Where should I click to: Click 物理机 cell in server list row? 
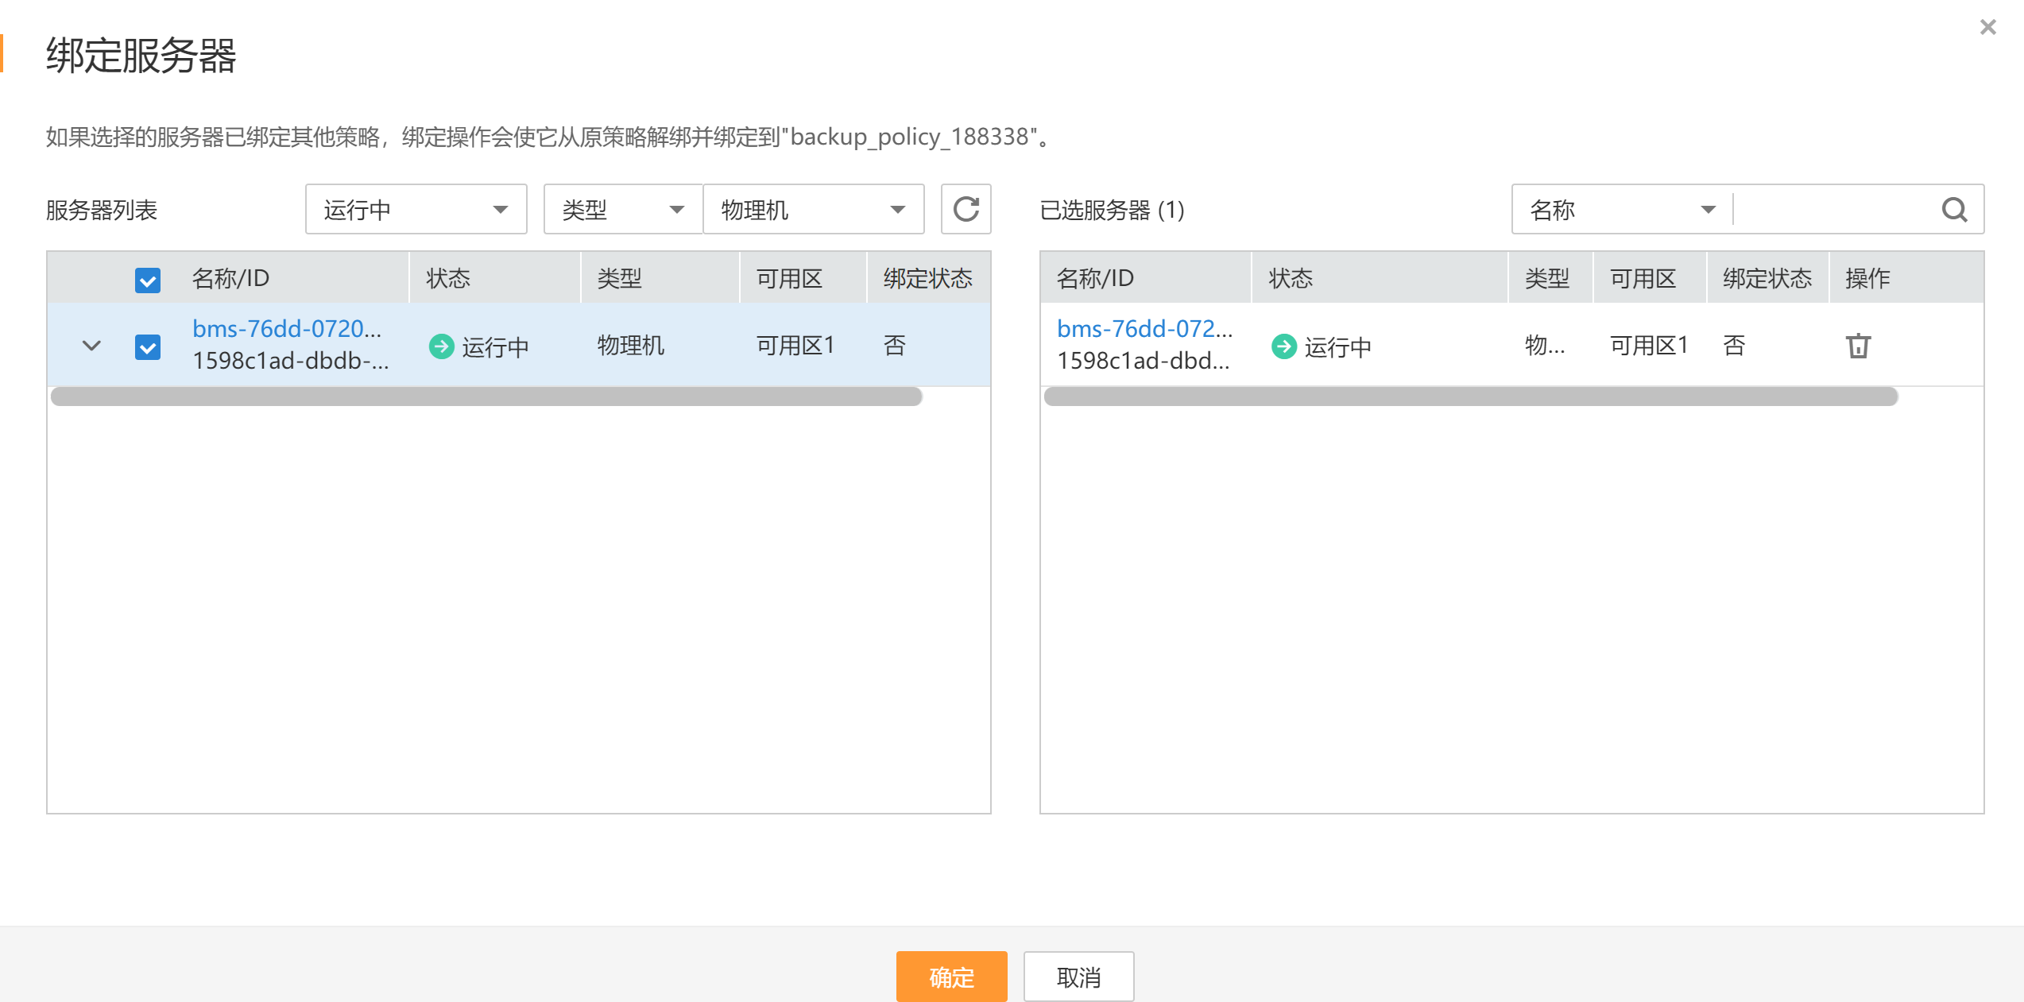tap(631, 346)
